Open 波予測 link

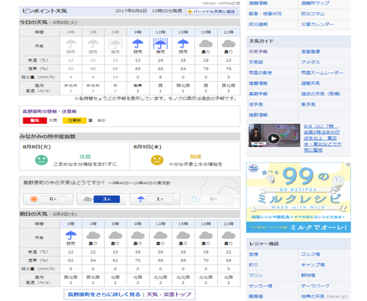click(256, 104)
